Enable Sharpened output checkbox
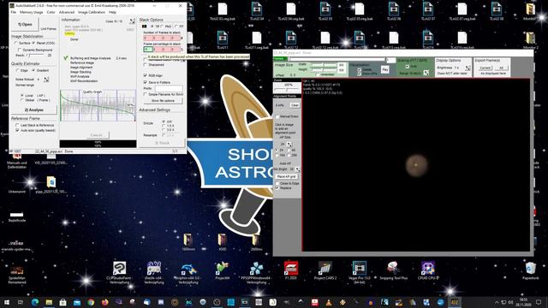 [146, 65]
